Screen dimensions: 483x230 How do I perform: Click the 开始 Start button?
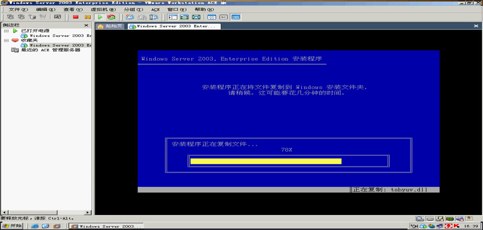pos(13,226)
